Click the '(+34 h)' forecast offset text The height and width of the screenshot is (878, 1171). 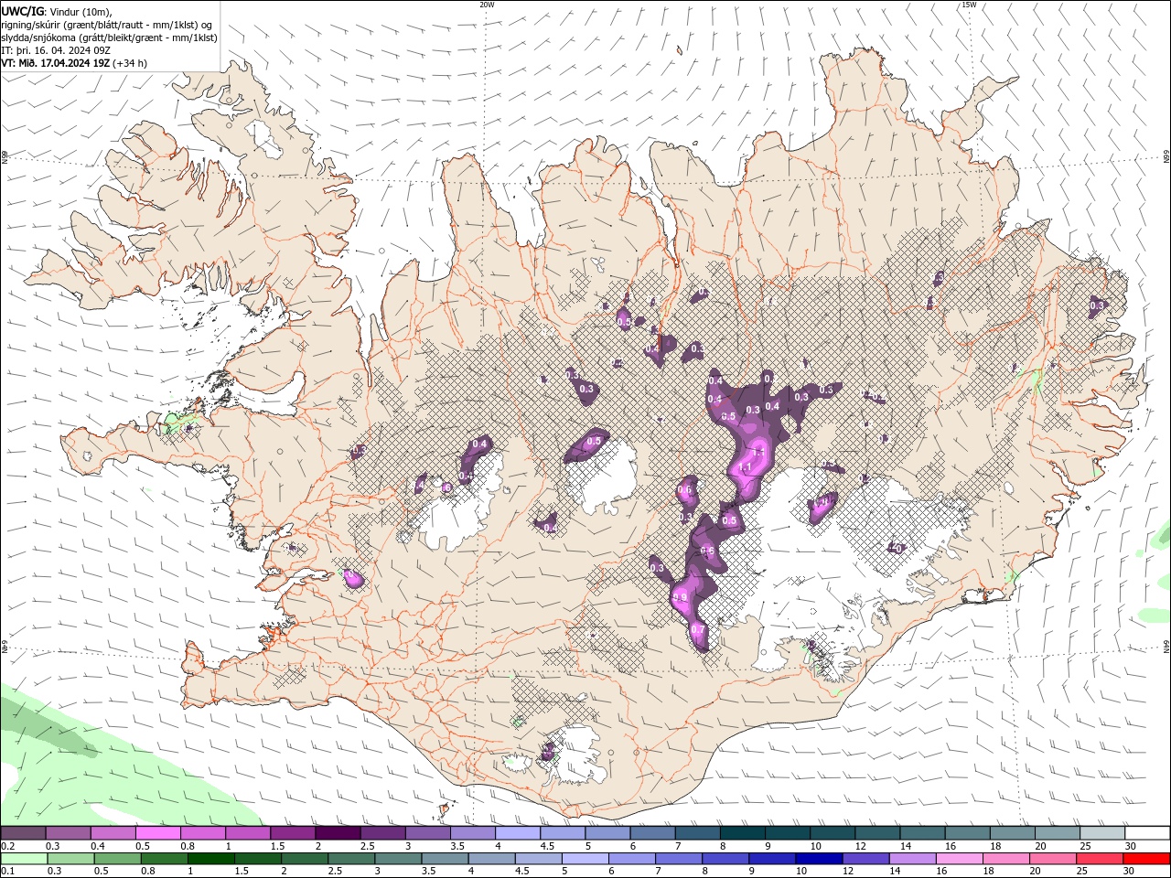point(132,63)
